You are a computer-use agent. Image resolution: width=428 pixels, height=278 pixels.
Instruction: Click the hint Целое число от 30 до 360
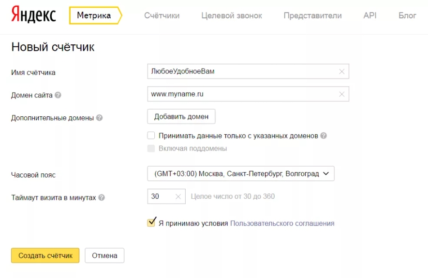click(233, 196)
